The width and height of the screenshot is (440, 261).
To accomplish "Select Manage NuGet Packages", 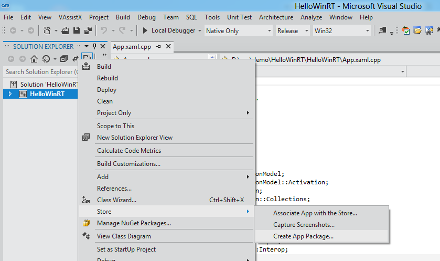I will (167, 223).
